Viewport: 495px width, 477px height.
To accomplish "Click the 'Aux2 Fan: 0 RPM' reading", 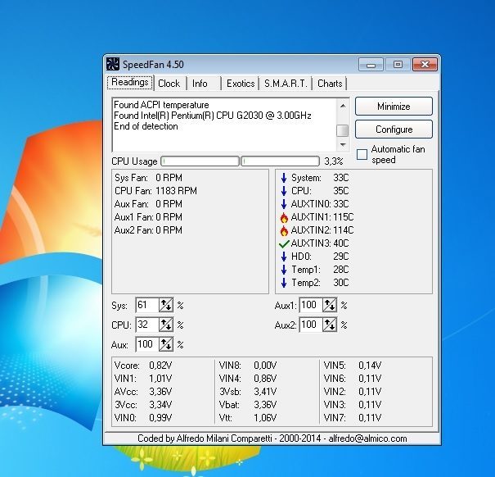I will (x=148, y=230).
